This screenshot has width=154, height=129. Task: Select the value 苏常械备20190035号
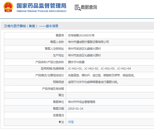pos(81,35)
